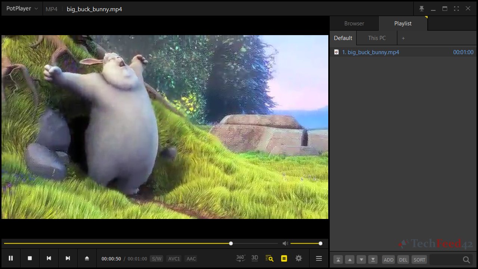
Task: Switch to the Playlist tab
Action: (x=403, y=23)
